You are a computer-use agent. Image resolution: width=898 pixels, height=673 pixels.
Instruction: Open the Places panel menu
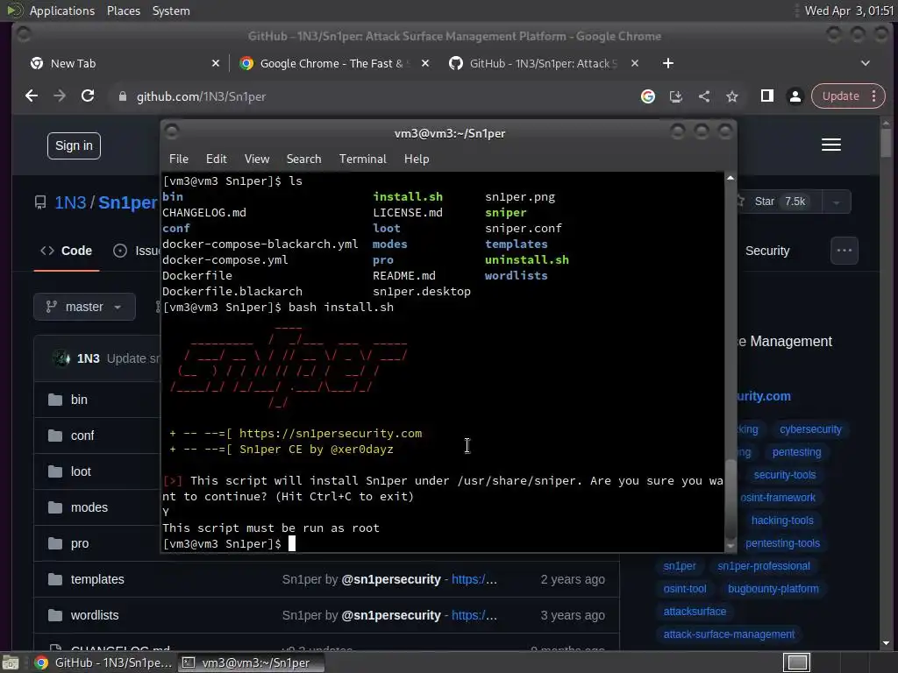pyautogui.click(x=123, y=11)
